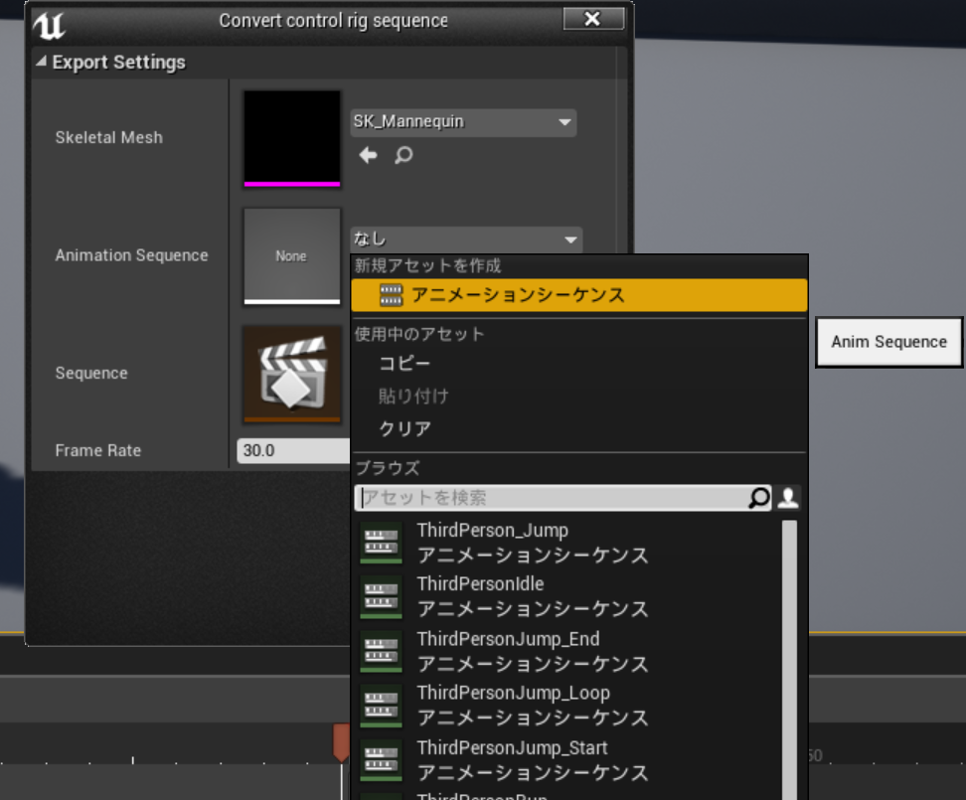Select ThirdPersonIdle animation asset
The height and width of the screenshot is (800, 966).
pyautogui.click(x=569, y=596)
